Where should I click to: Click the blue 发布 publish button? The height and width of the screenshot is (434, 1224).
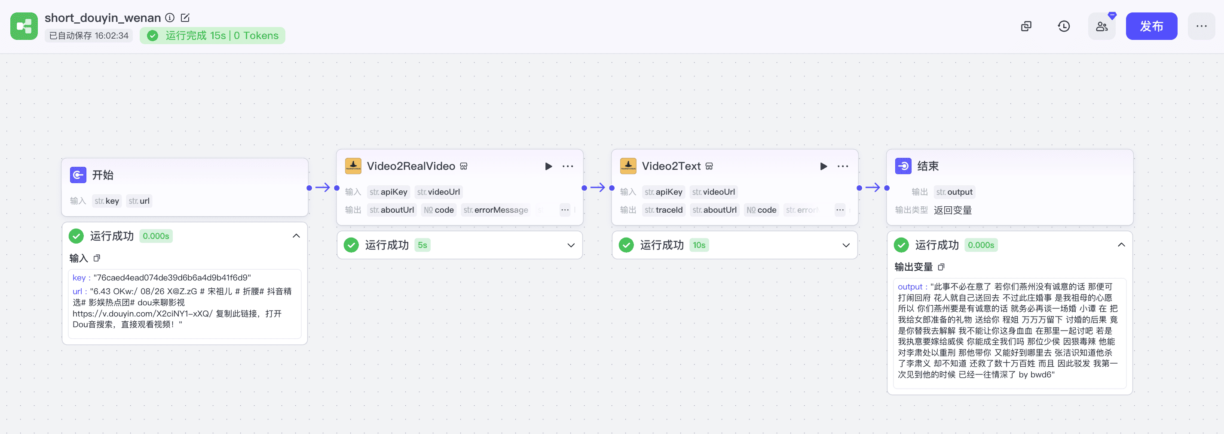[1151, 27]
